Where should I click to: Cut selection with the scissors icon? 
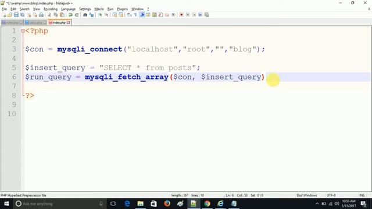pos(49,15)
